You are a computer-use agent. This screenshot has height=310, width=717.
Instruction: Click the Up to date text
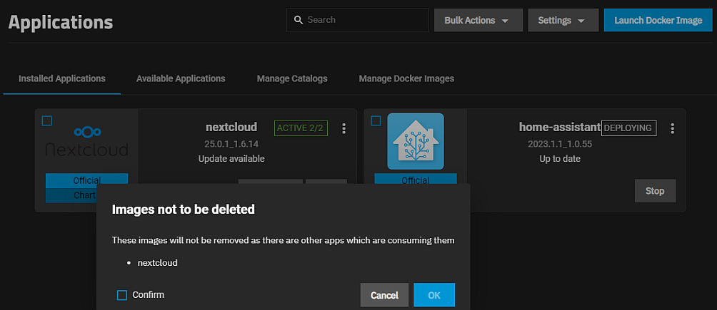click(560, 159)
